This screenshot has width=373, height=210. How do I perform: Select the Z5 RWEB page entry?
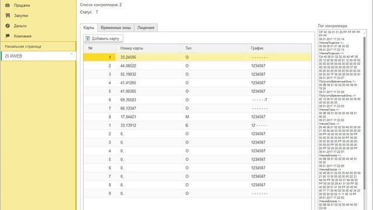(x=38, y=56)
